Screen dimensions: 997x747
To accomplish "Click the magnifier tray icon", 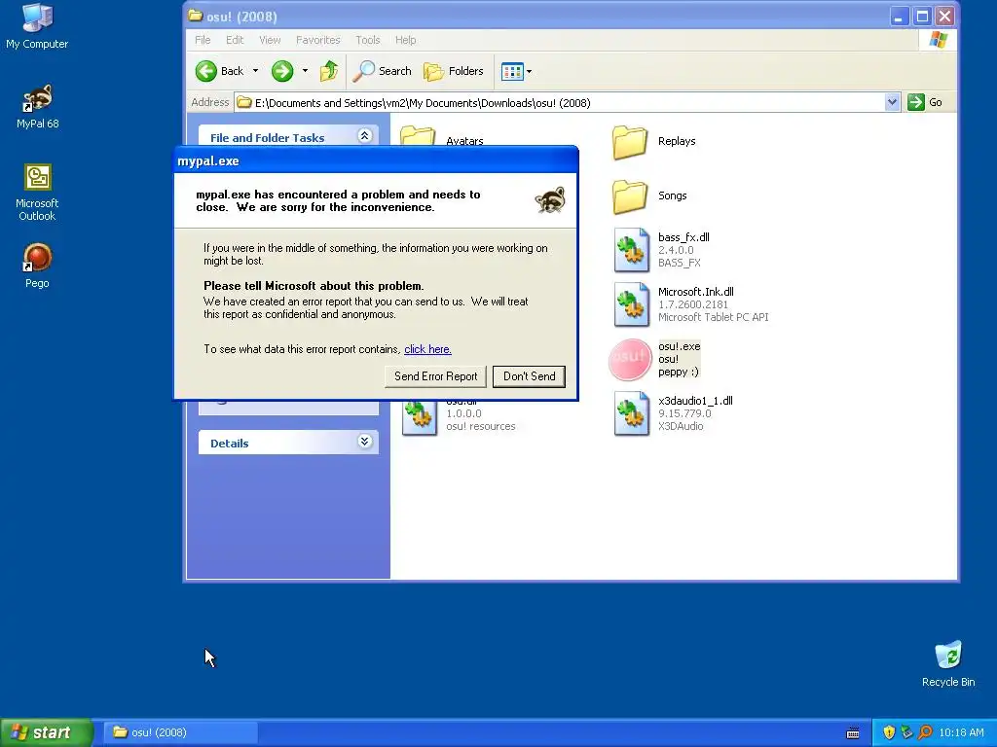I will 925,732.
